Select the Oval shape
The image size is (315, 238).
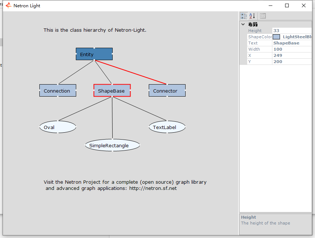(x=58, y=127)
